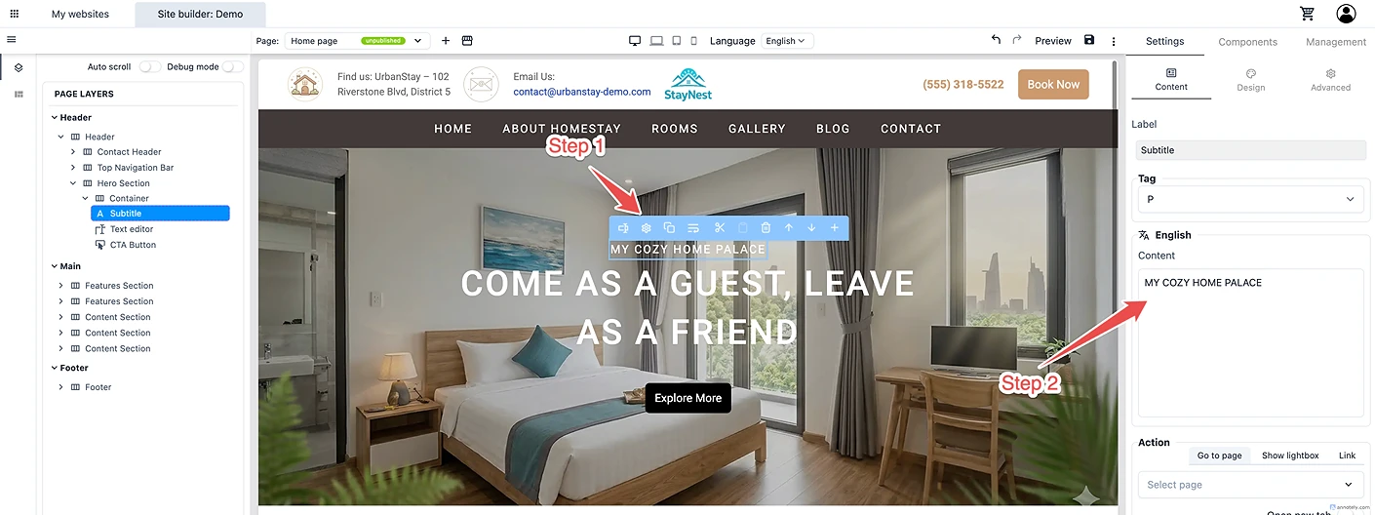Delete the selected element via trash icon
Screen dimensions: 1375x515
pyautogui.click(x=766, y=228)
